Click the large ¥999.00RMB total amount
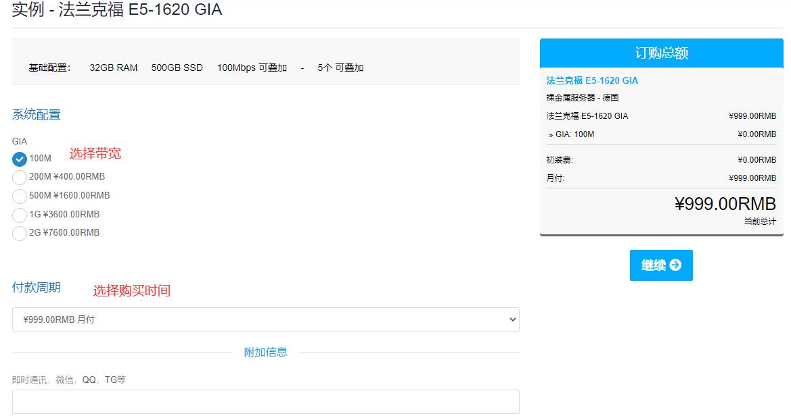Viewport: 791px width, 420px height. [x=725, y=204]
